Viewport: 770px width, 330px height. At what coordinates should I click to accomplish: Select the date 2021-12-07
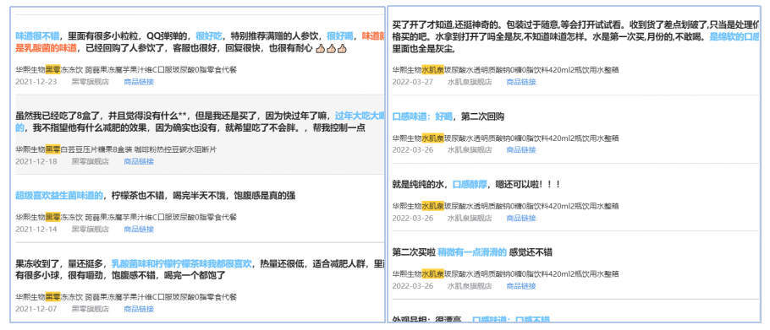[x=36, y=309]
